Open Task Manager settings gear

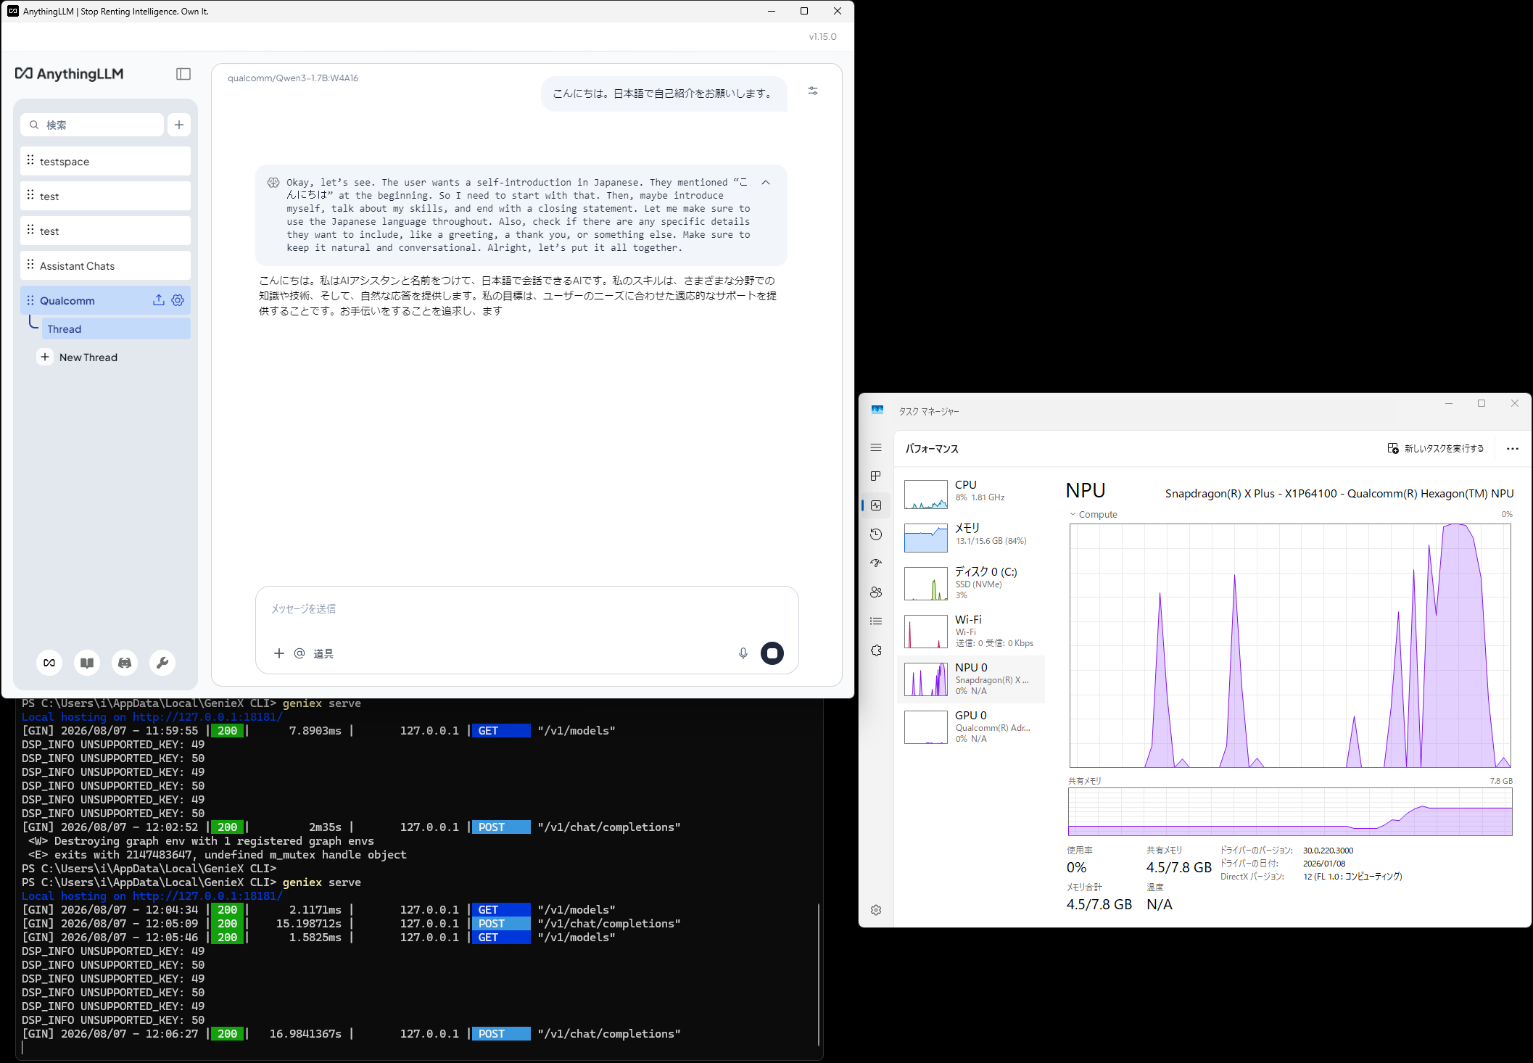876,910
